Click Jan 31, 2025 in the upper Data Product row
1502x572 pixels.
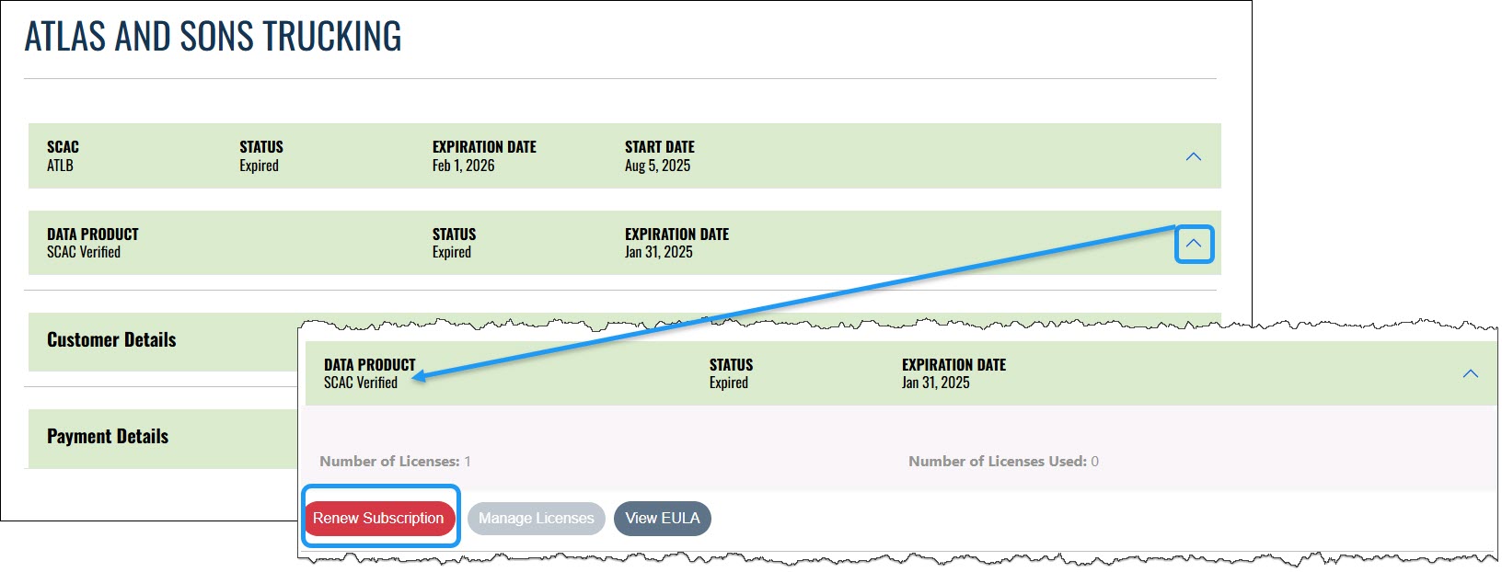click(x=658, y=253)
